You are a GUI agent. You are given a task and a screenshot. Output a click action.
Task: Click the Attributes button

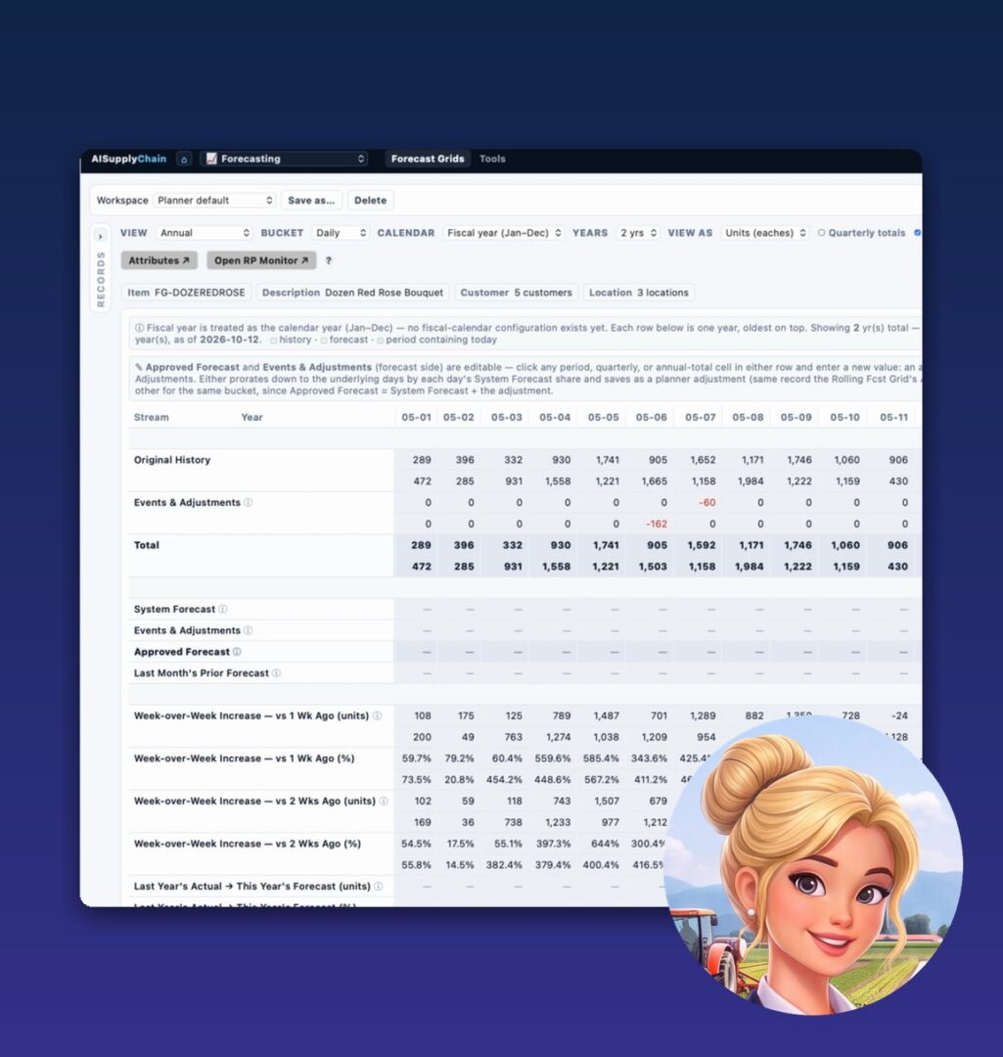click(x=160, y=260)
